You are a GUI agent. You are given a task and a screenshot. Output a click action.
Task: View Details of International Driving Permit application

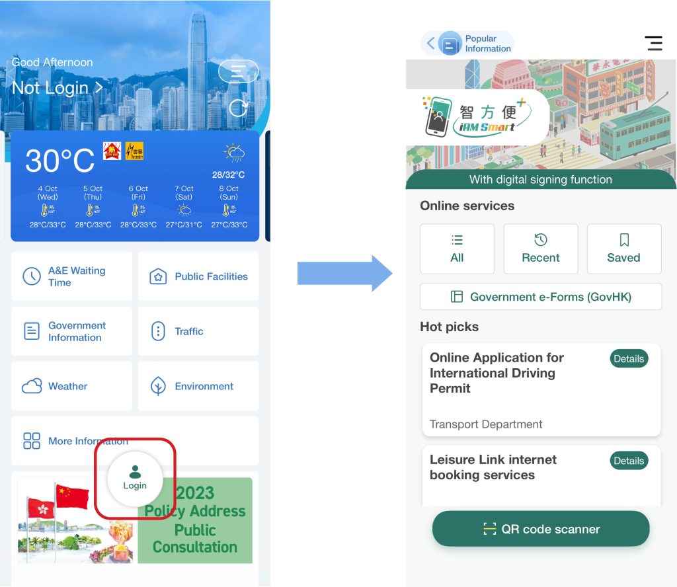(629, 358)
